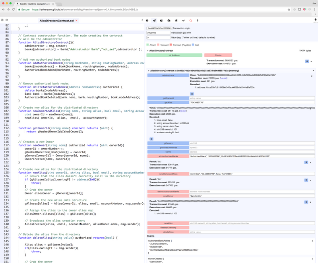Dismiss the newOwnerAndAlias result
The width and height of the screenshot is (318, 263).
(x=310, y=180)
